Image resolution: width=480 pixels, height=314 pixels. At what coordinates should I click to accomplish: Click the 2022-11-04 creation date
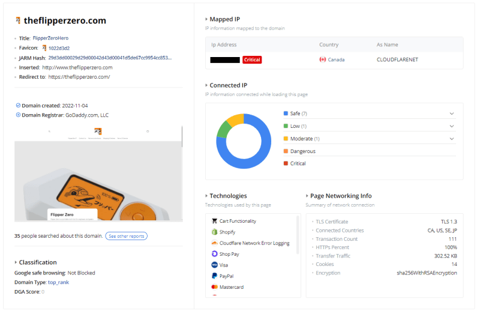tap(74, 106)
